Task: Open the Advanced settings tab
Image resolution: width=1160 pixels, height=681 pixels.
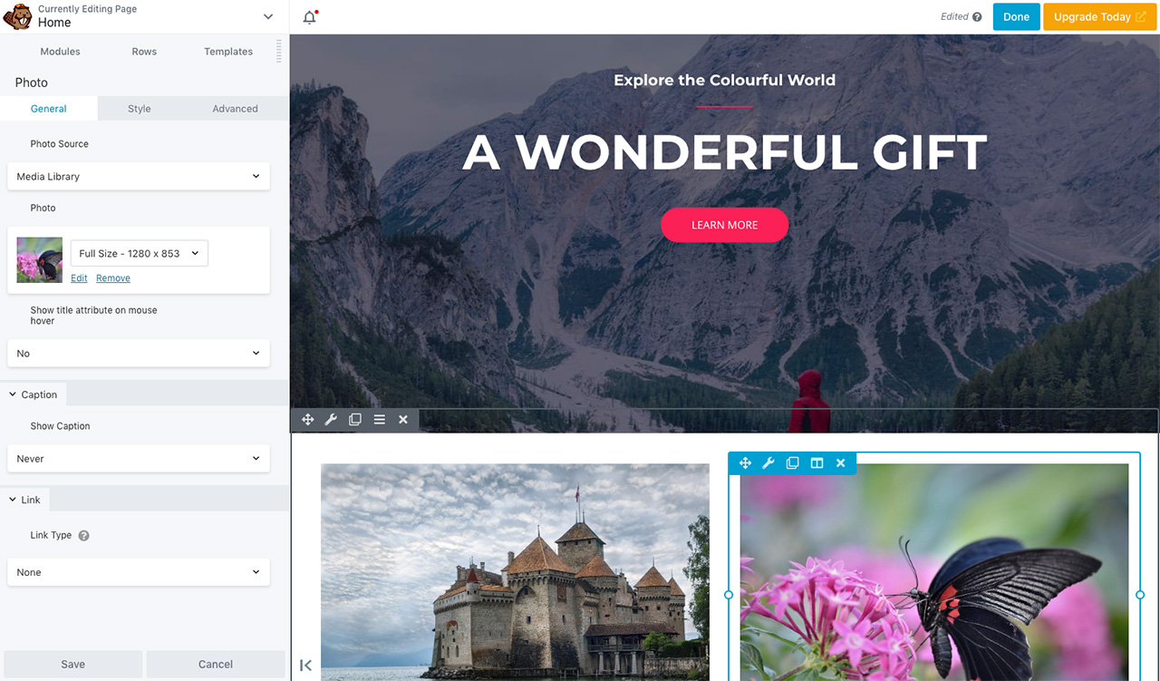Action: coord(236,109)
